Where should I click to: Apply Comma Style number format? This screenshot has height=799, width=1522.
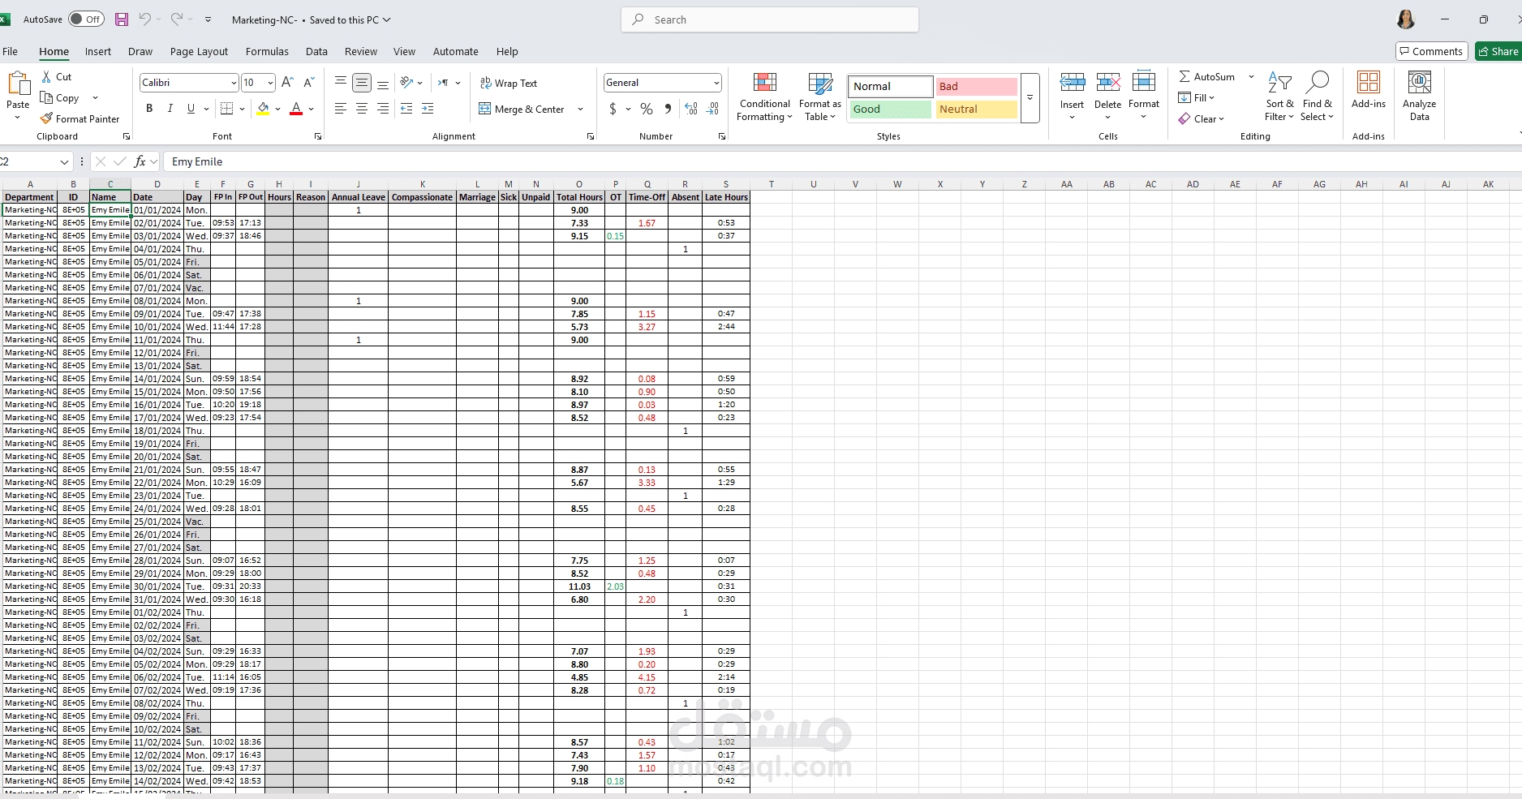click(668, 108)
